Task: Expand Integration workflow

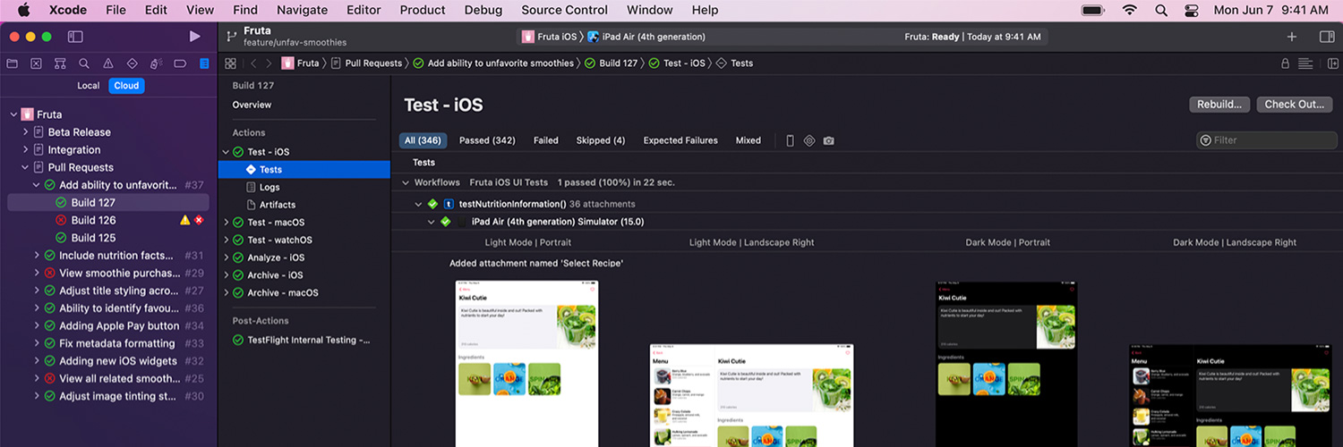Action: (x=25, y=150)
